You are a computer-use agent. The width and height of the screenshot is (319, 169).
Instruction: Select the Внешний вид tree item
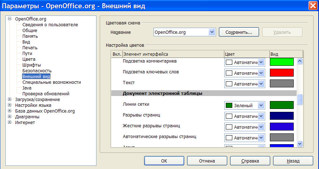click(x=36, y=77)
